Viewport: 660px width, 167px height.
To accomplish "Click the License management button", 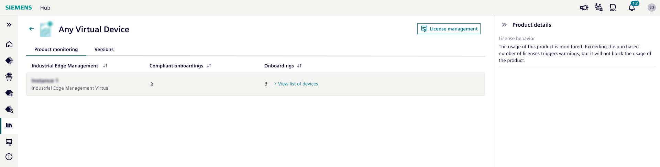I will point(449,29).
